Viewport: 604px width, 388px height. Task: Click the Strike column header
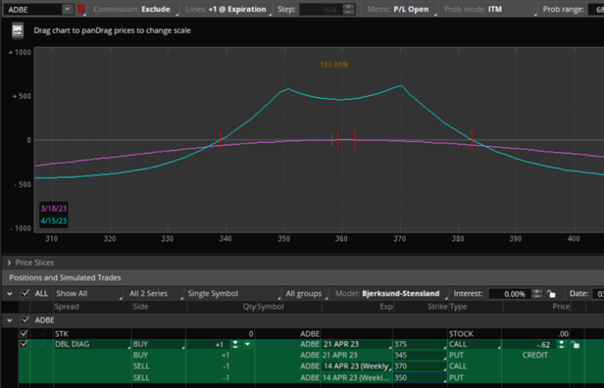coord(437,306)
